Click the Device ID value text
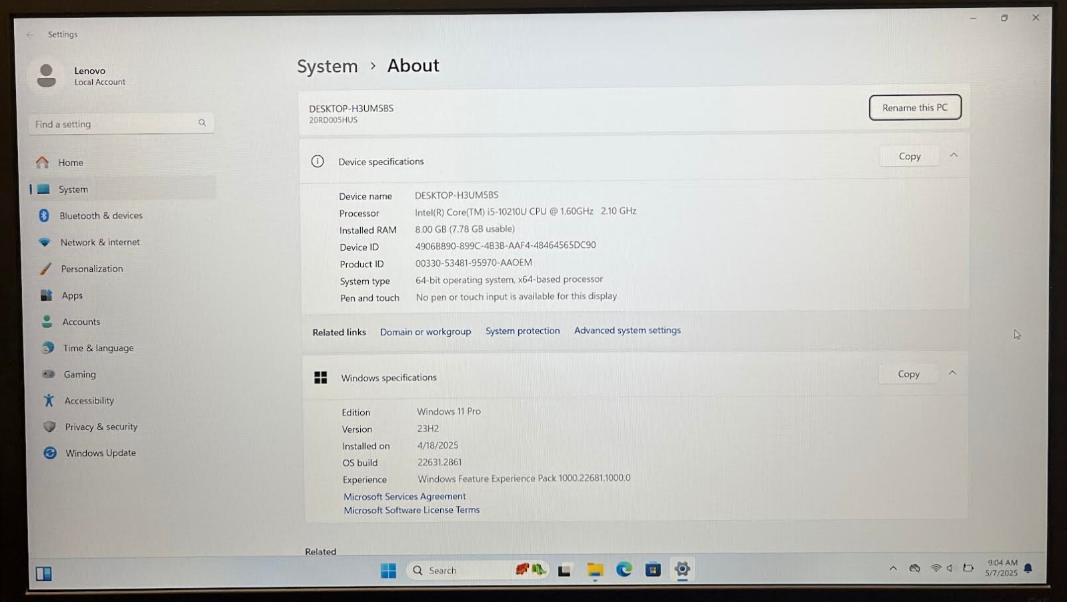The width and height of the screenshot is (1067, 602). pos(505,245)
